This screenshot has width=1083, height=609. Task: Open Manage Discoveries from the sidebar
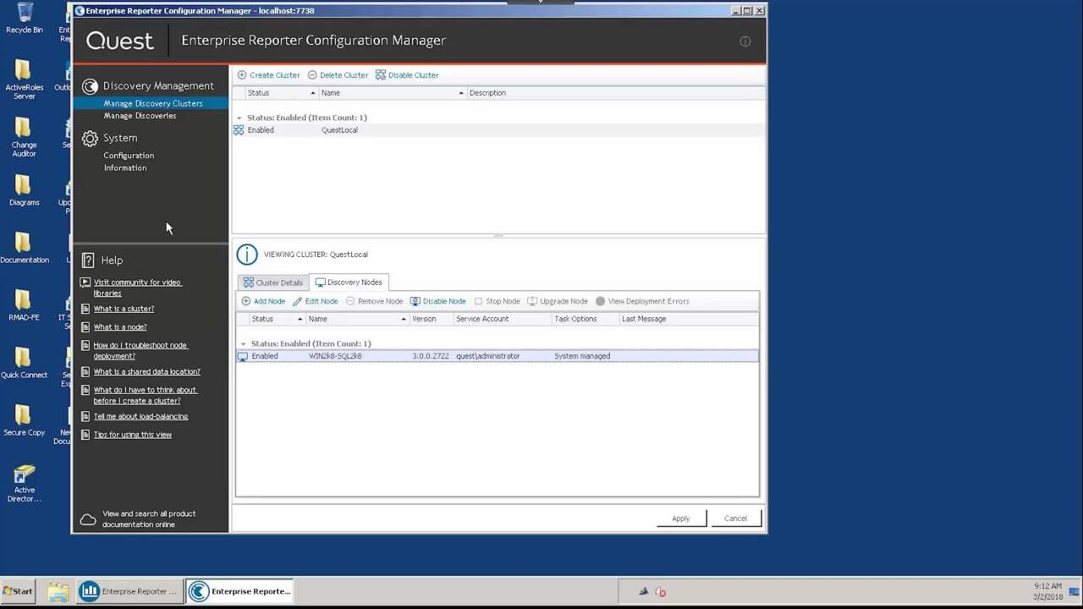coord(140,115)
